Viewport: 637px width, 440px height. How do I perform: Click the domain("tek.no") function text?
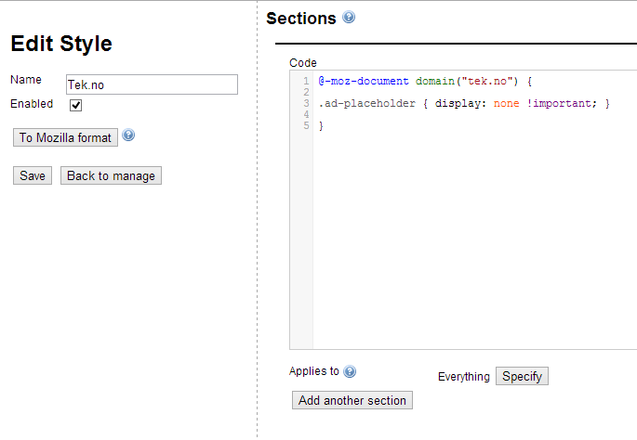tap(467, 81)
